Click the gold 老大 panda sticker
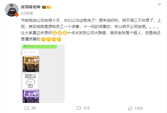 tap(31, 64)
